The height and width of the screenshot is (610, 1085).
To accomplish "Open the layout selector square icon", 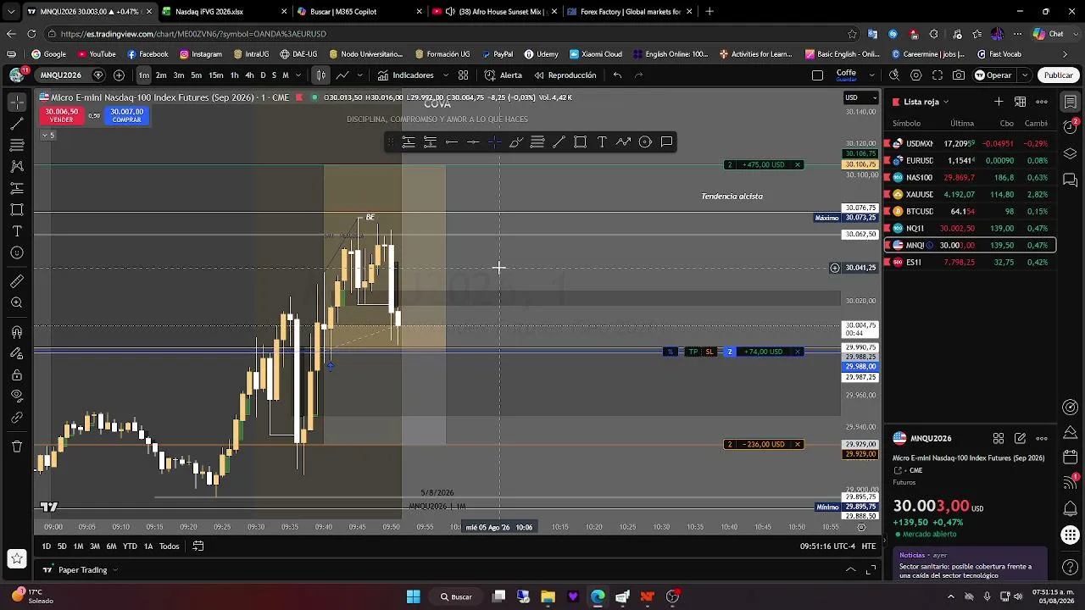I will 817,75.
